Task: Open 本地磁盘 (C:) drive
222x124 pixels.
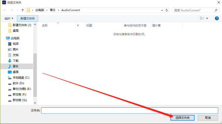Action: (x=21, y=78)
